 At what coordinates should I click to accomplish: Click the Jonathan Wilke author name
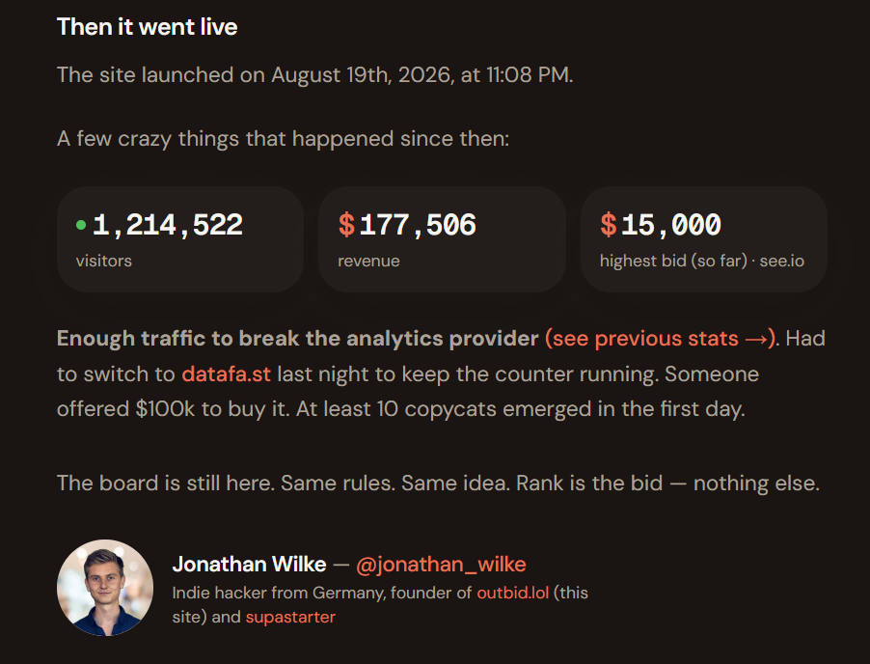[249, 564]
